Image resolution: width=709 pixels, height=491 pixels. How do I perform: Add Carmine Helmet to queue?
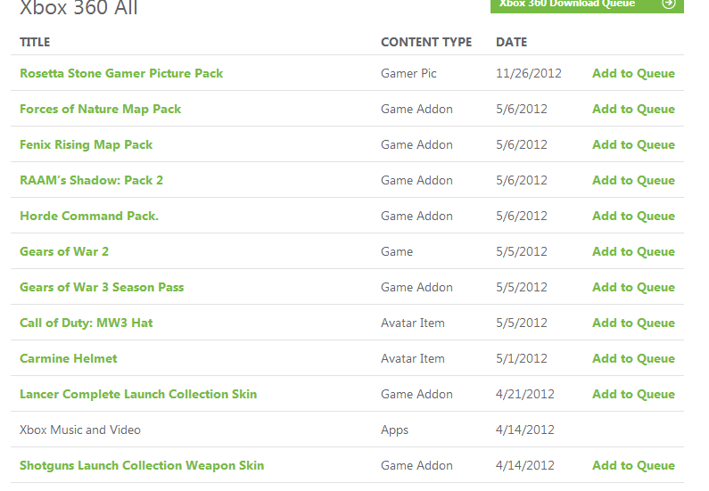[633, 358]
